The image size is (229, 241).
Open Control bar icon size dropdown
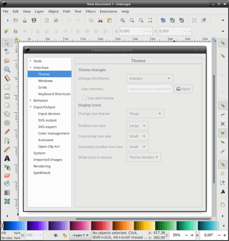pos(137,136)
